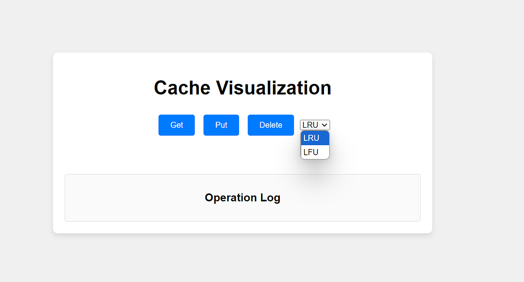Click the Cache Visualization title

242,87
